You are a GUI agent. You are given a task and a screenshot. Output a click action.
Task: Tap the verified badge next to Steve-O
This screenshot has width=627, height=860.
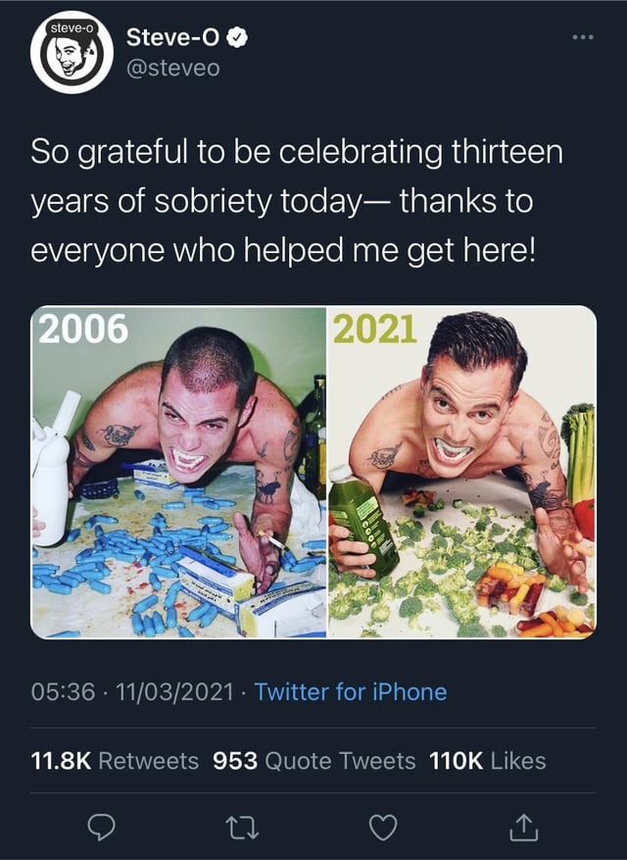[237, 39]
